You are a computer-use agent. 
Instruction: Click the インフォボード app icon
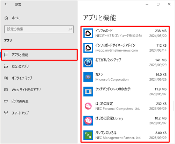pyautogui.click(x=88, y=33)
